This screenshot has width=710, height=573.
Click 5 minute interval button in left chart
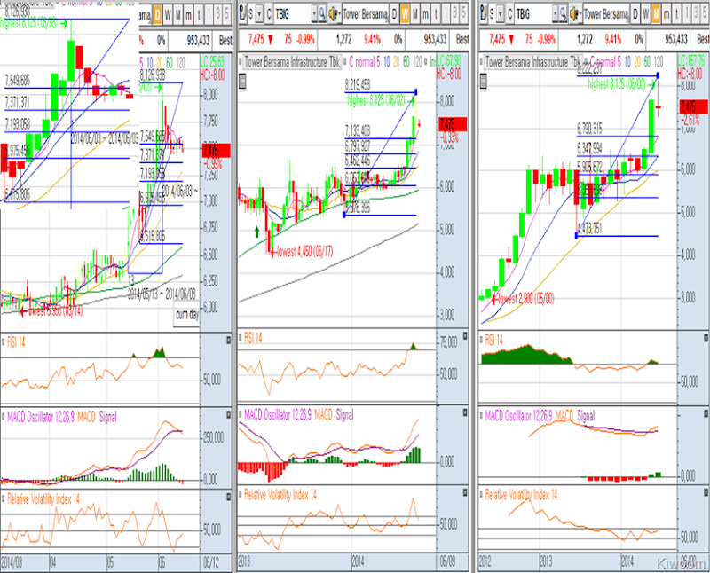click(226, 15)
